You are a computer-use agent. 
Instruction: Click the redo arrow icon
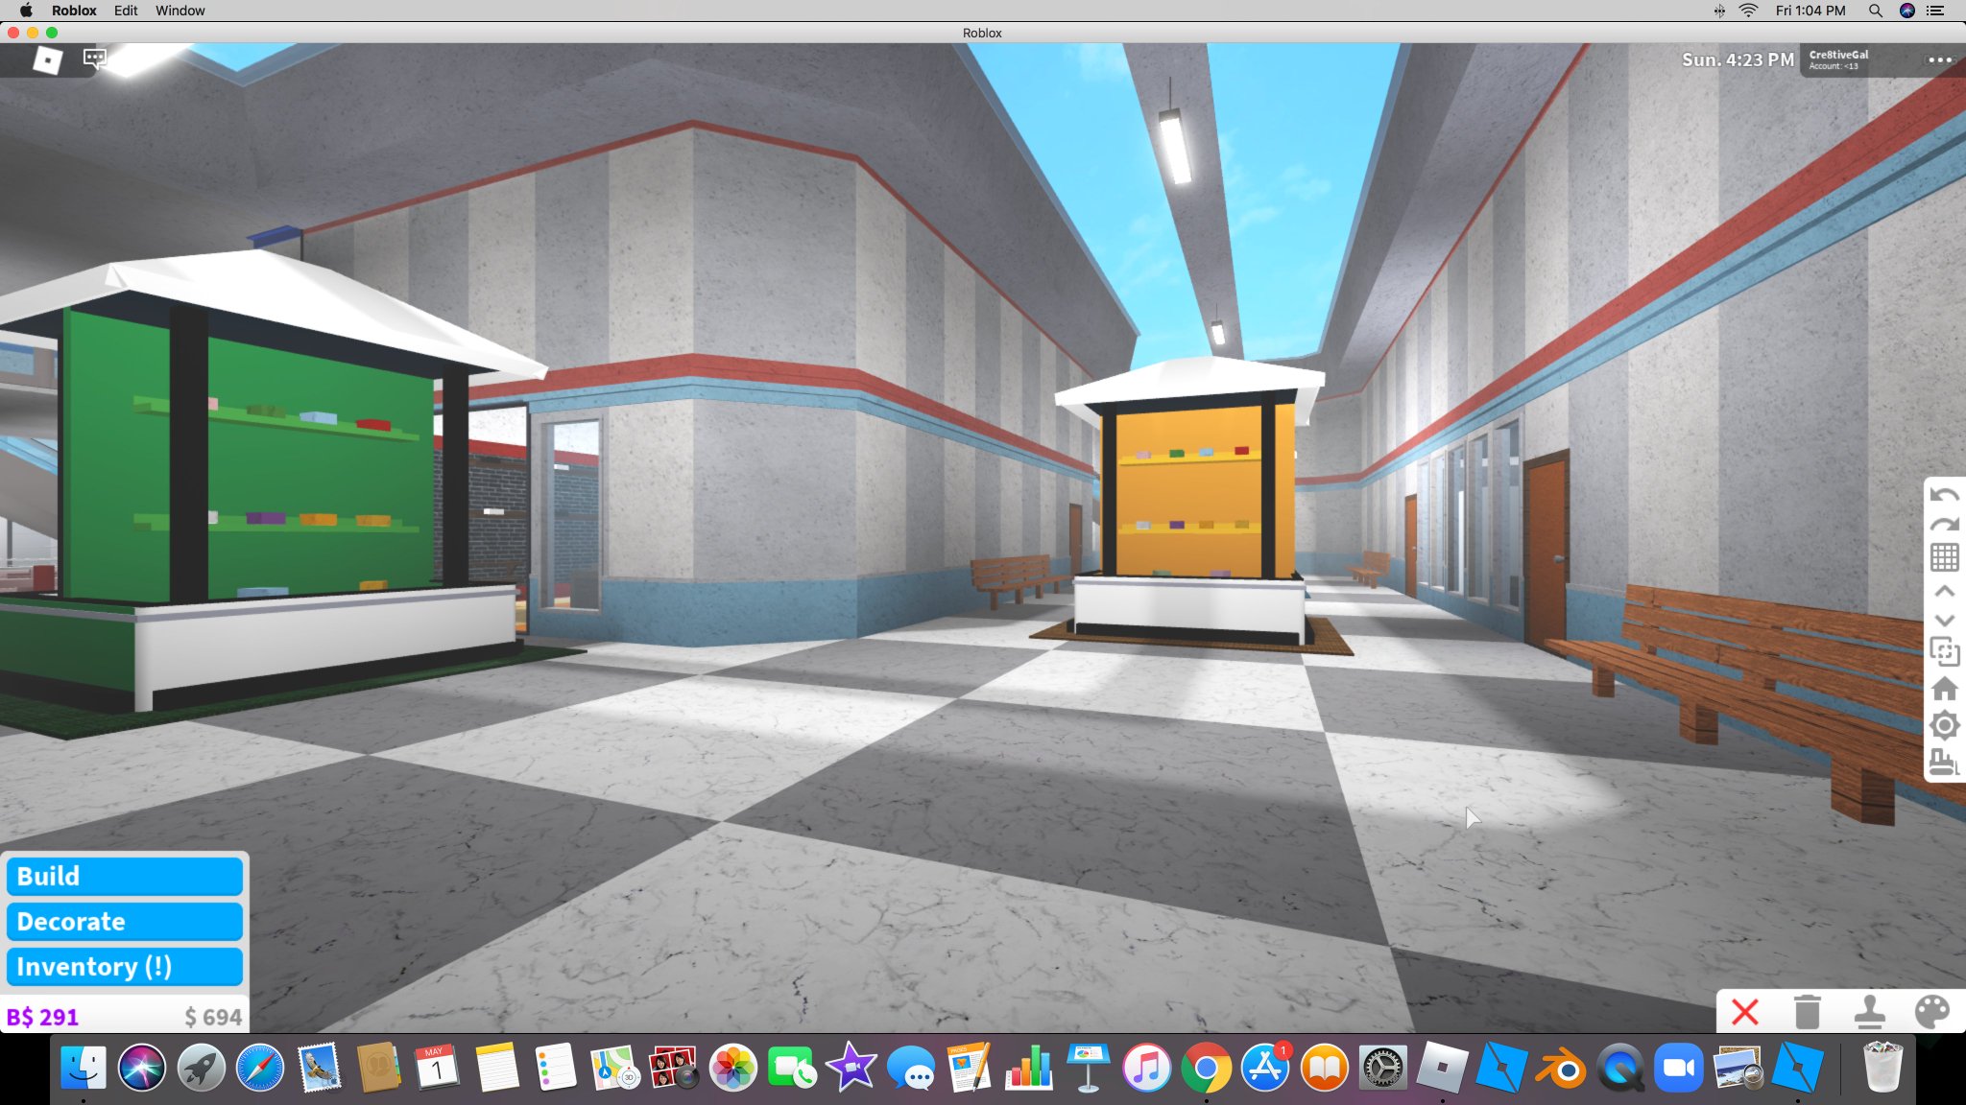[x=1944, y=525]
